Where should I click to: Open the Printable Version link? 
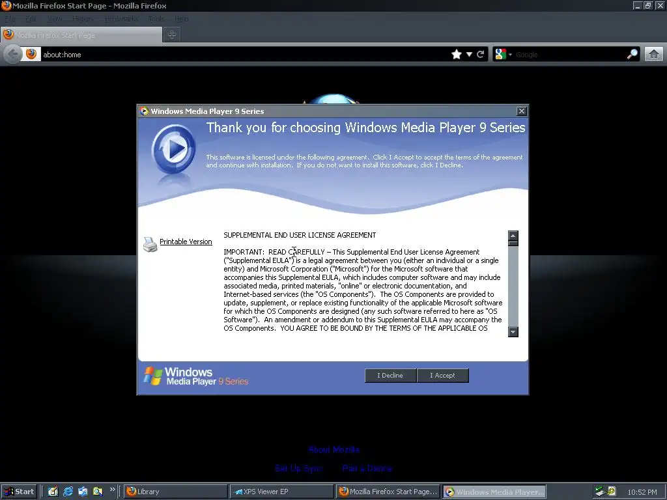coord(186,242)
